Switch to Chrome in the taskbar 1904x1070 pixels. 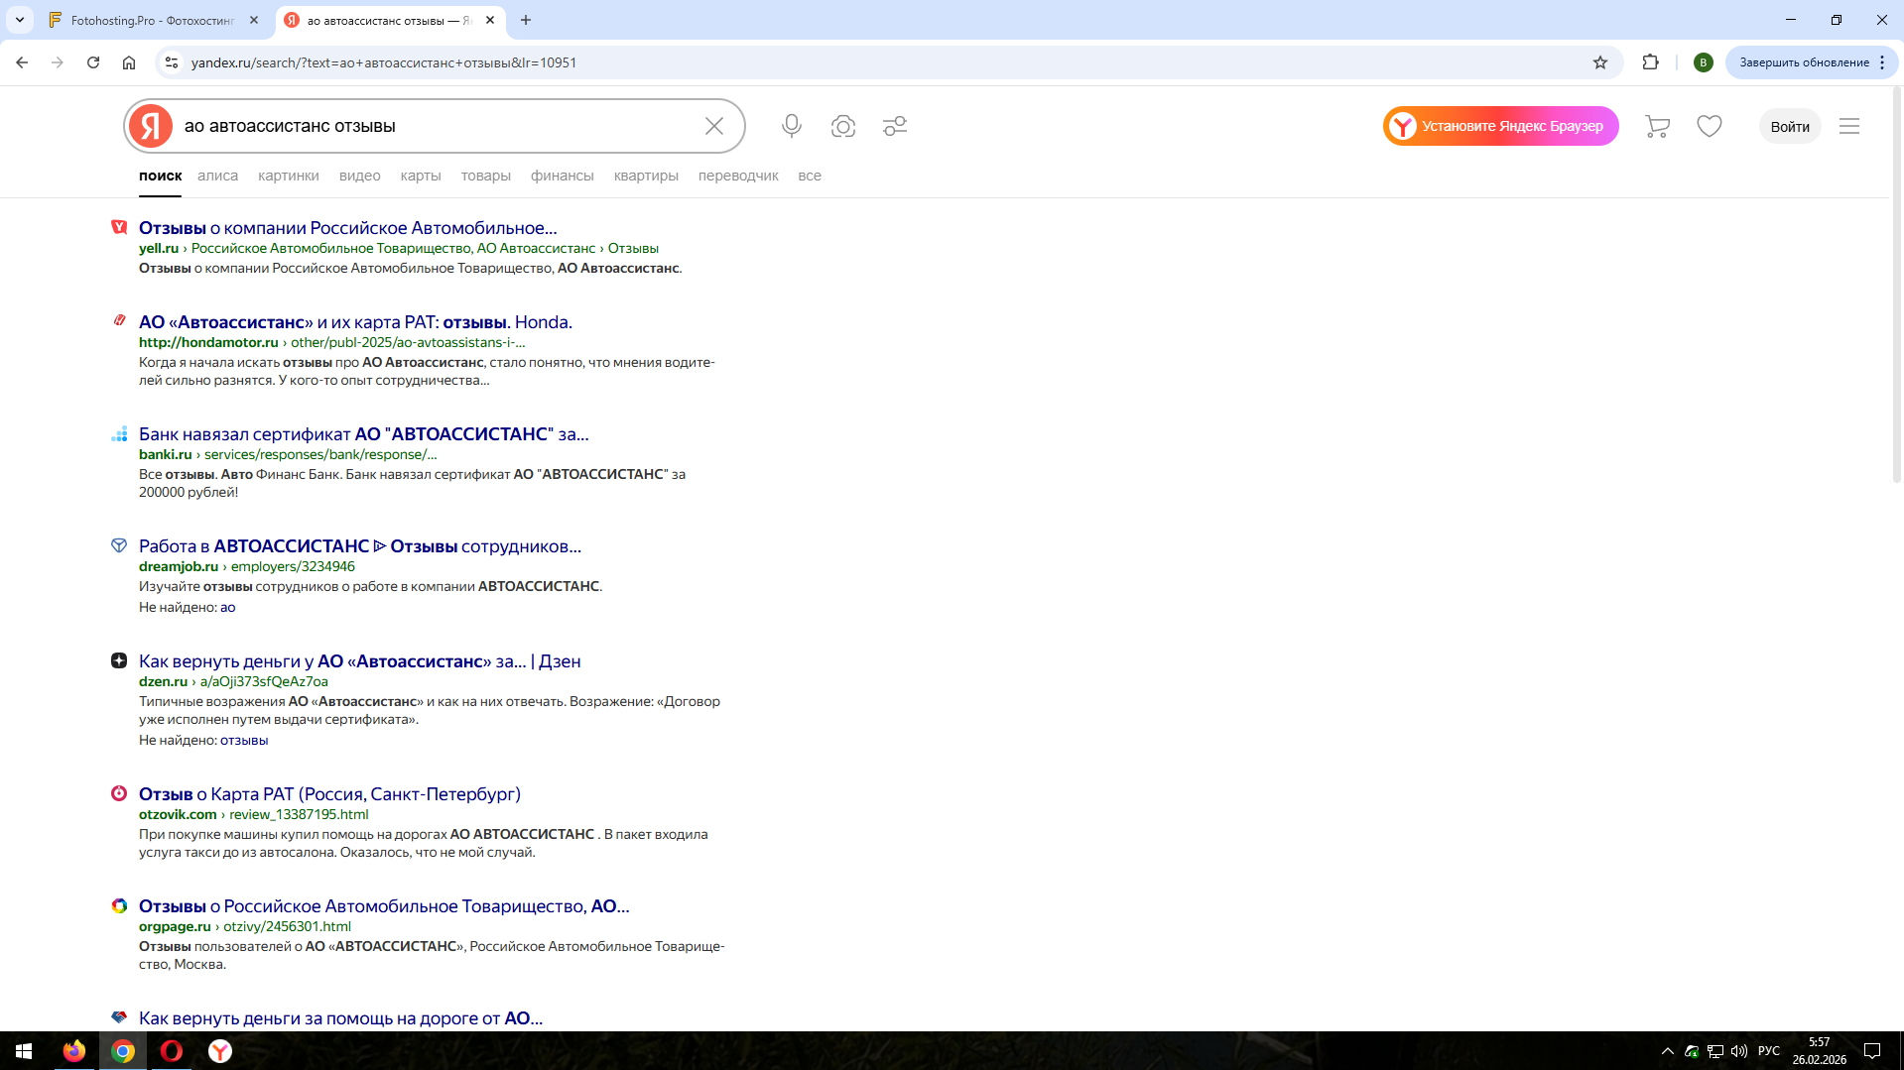(123, 1051)
